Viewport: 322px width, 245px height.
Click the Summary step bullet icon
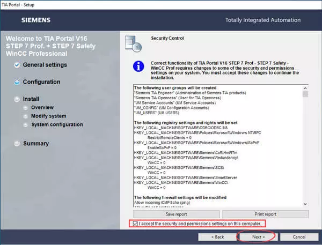(x=17, y=144)
